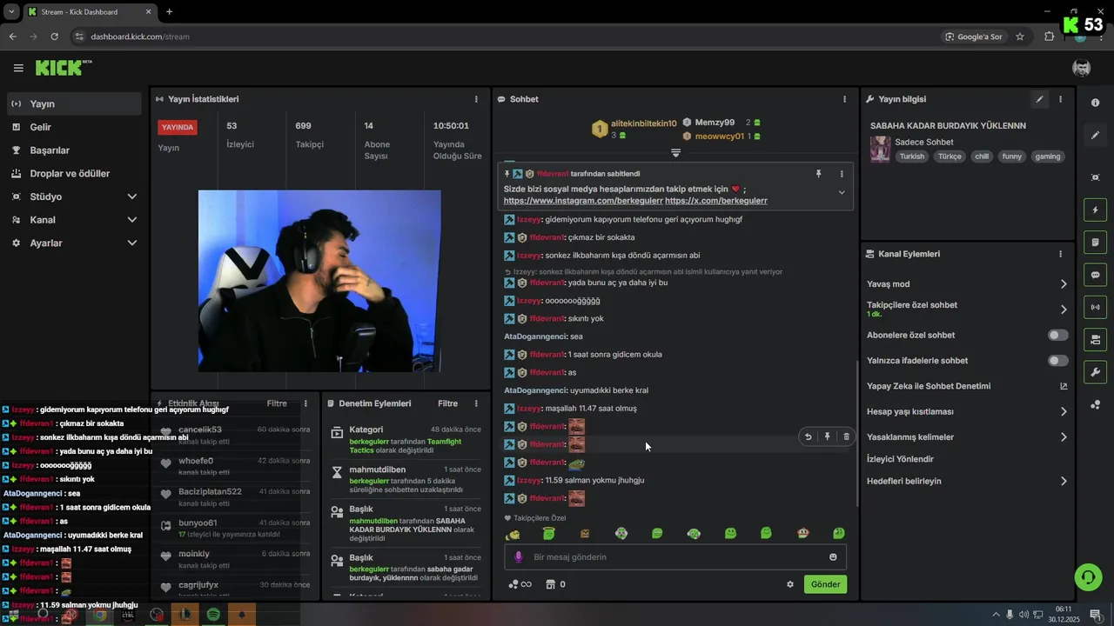Click the shop icon below message box

550,584
